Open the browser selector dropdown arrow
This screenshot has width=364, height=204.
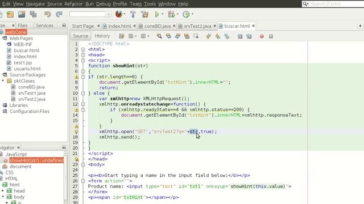point(125,14)
